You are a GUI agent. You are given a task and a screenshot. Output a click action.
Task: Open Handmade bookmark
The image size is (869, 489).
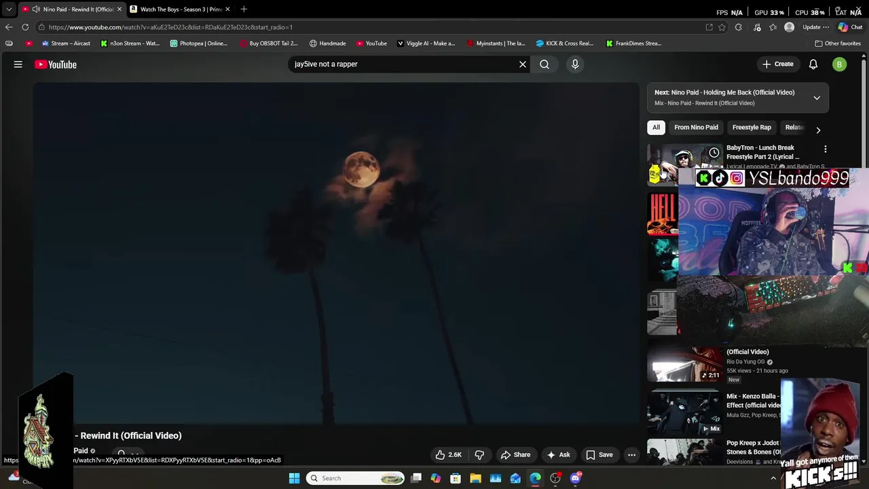point(327,43)
